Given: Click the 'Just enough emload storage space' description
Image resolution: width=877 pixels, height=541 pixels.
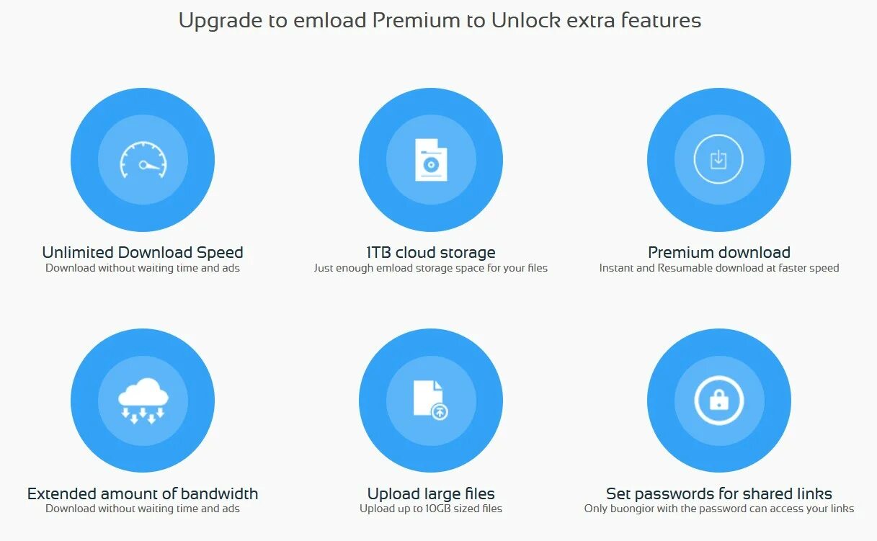Looking at the screenshot, I should tap(431, 268).
